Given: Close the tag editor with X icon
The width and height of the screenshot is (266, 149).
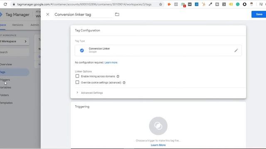Looking at the screenshot, I should 48,14.
